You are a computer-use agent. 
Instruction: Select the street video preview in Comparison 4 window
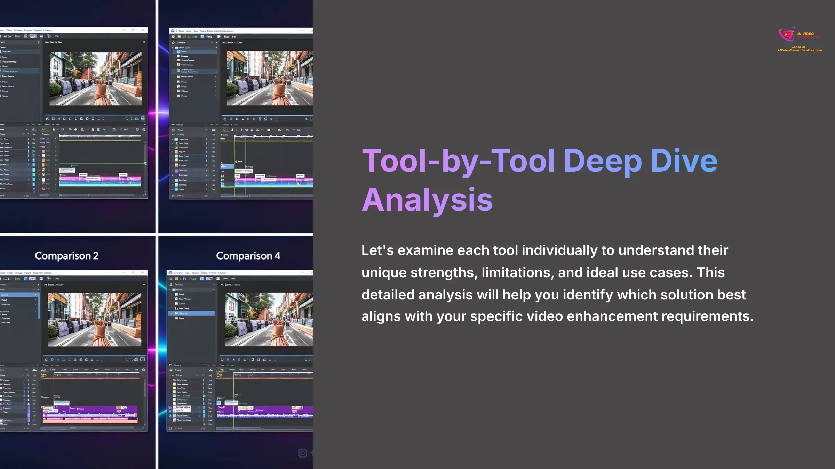[x=269, y=320]
